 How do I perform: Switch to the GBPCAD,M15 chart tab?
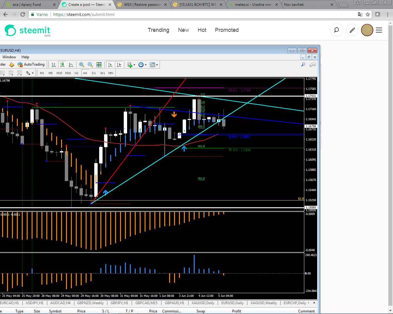click(146, 303)
